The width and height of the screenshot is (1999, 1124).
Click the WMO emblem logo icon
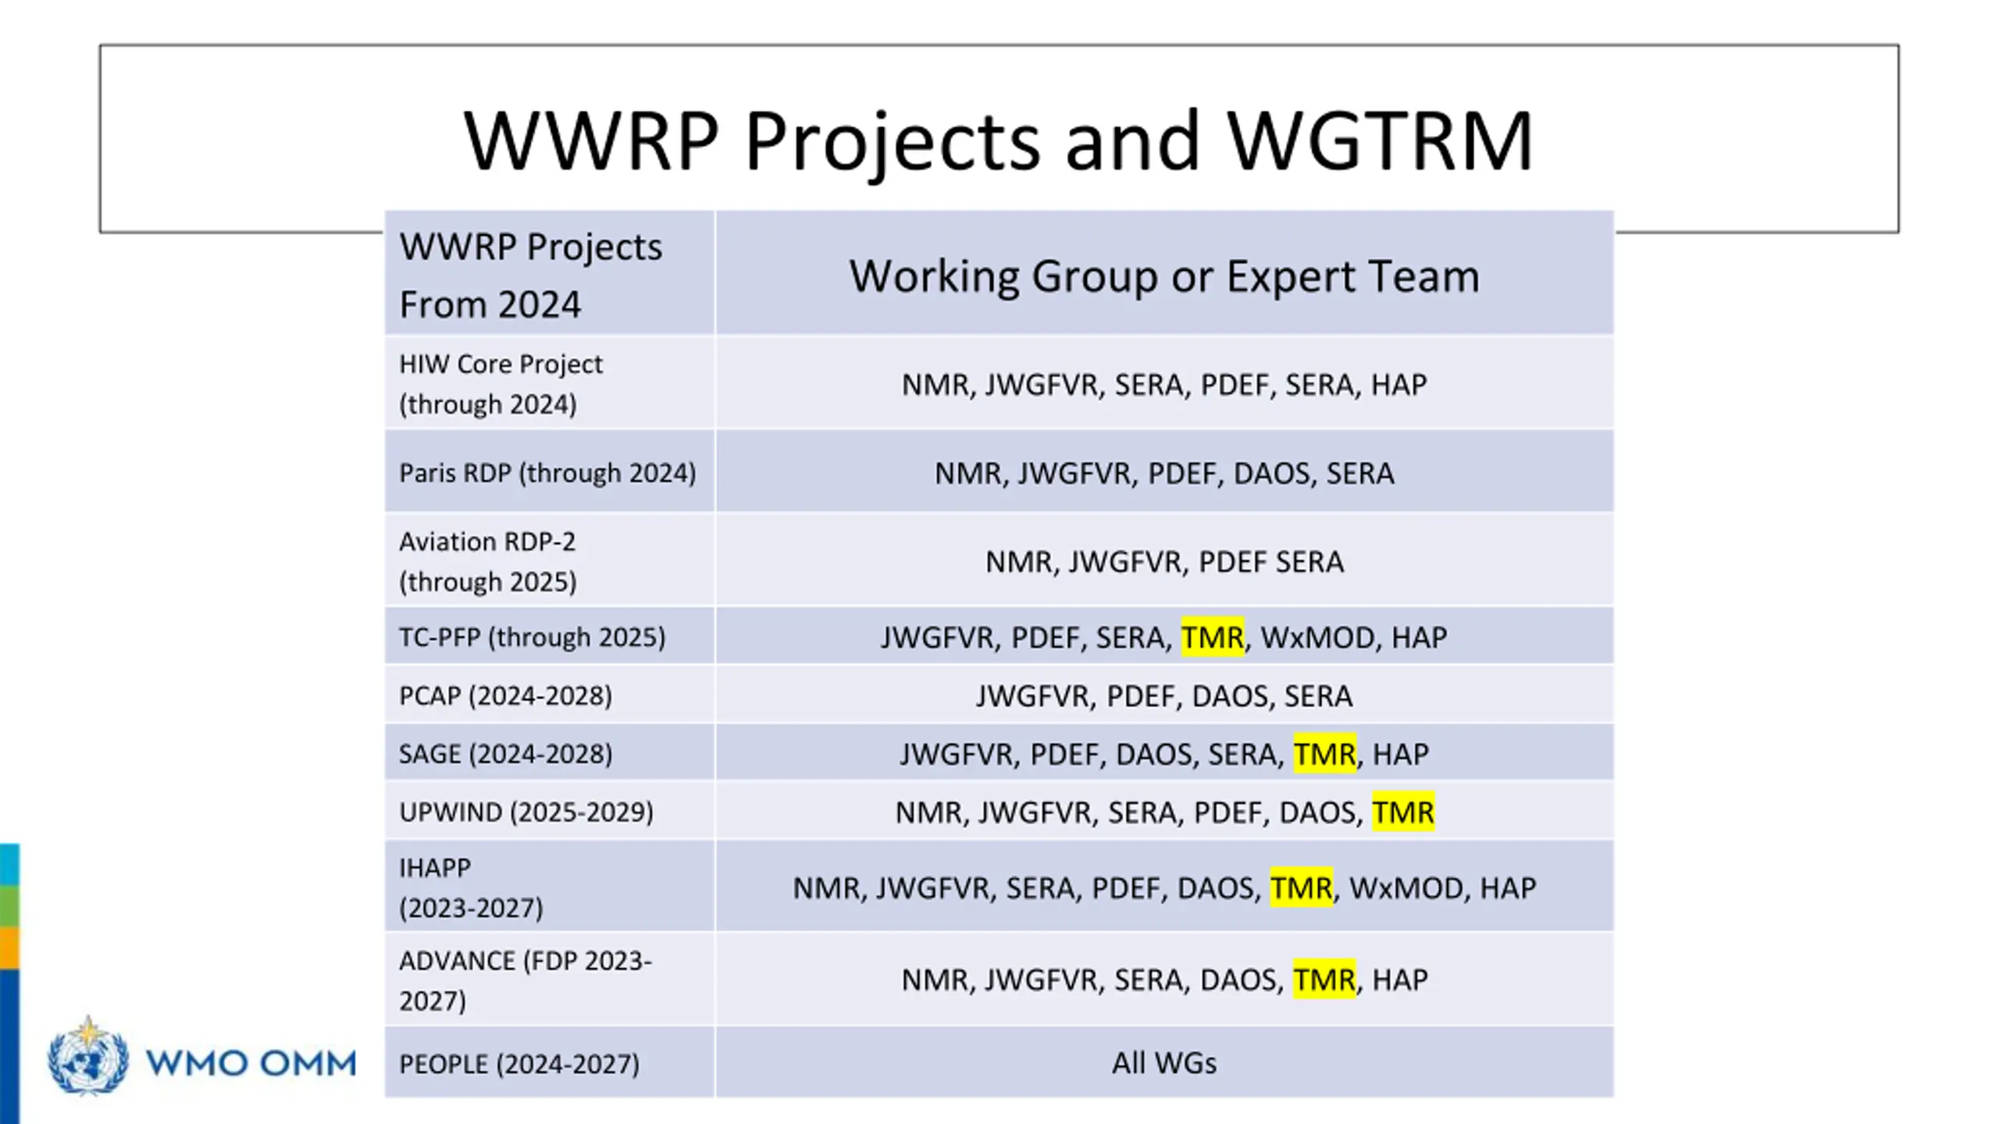tap(87, 1056)
